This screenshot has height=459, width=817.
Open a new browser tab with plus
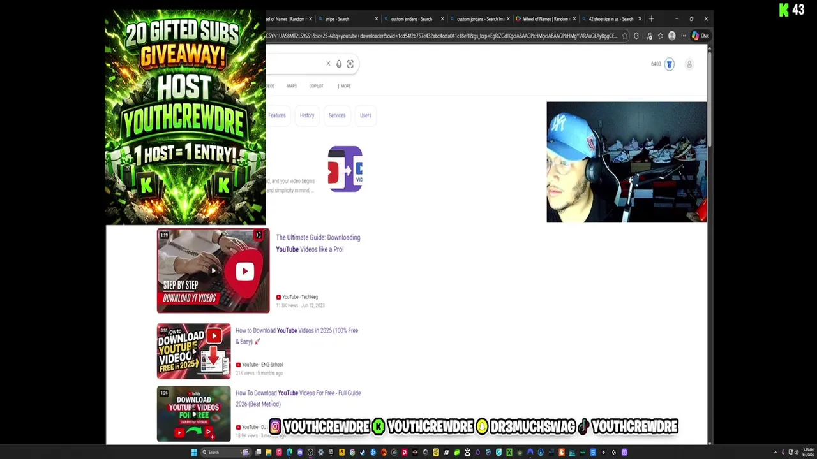click(651, 19)
